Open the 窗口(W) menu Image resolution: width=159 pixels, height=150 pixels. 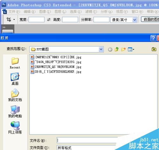(137, 11)
